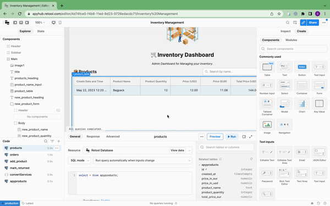The image size is (330, 206).
Task: Add a Select component
Action: [284, 87]
